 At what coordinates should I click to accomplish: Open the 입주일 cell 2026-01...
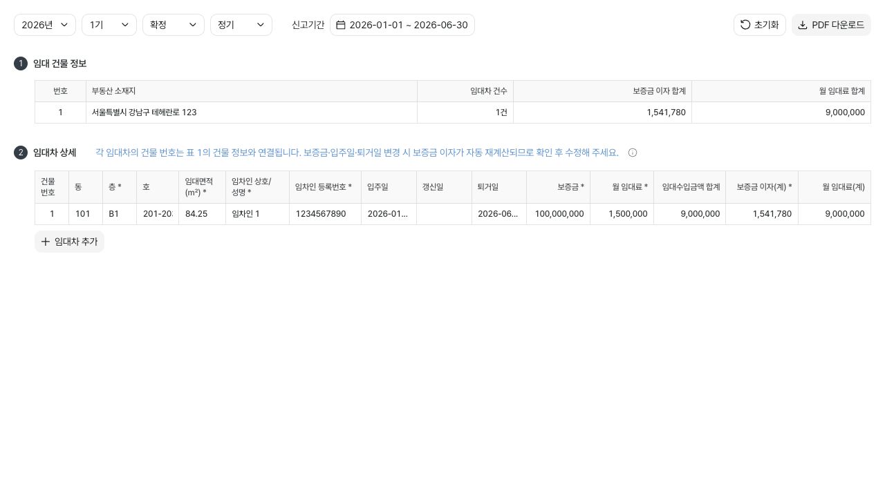coord(389,214)
